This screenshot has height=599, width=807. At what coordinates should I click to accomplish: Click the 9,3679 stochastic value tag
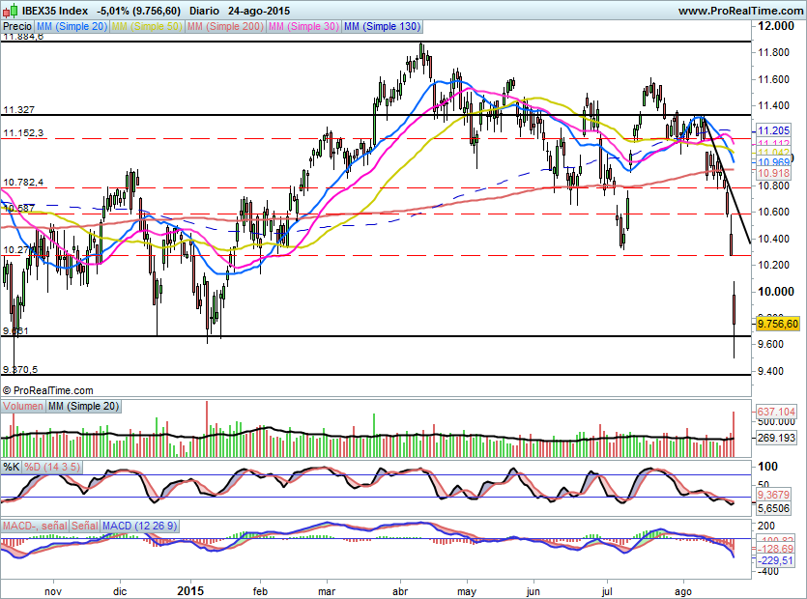[x=773, y=495]
